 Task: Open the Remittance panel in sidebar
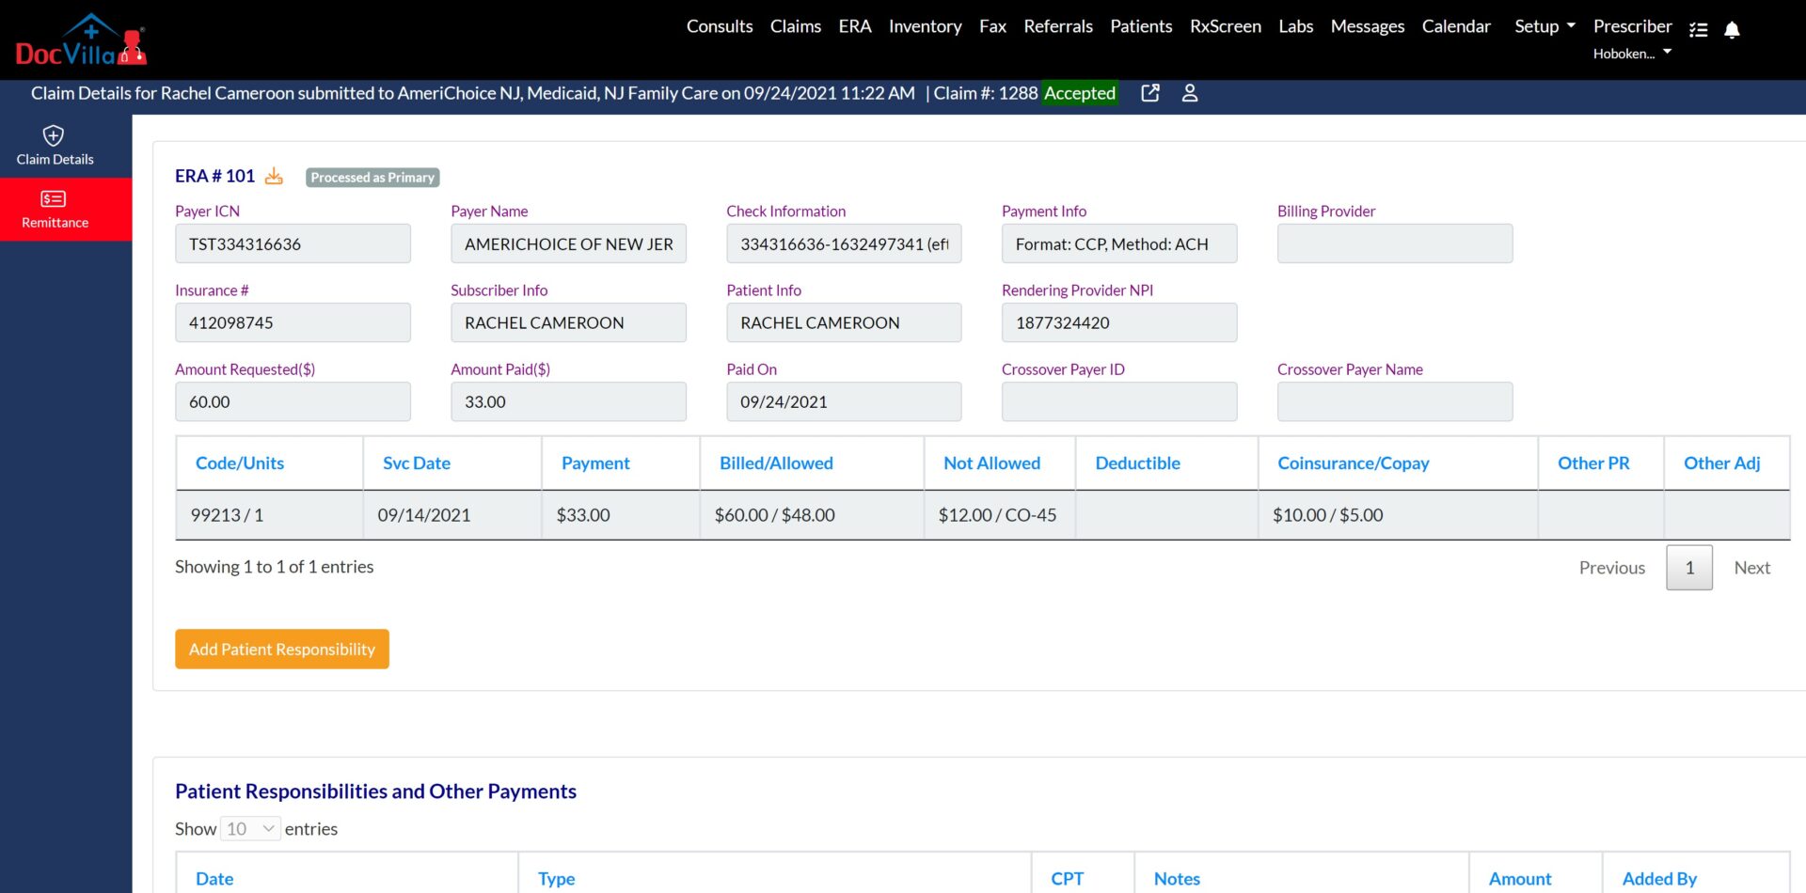point(54,209)
